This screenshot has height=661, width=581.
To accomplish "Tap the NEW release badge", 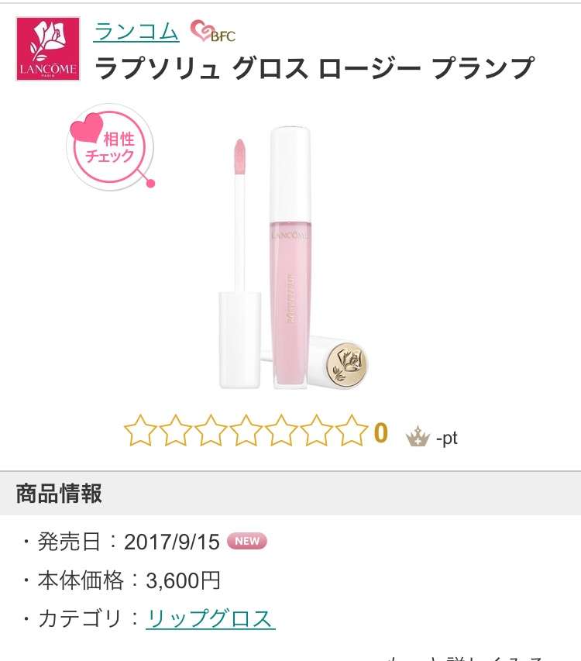I will pyautogui.click(x=247, y=541).
